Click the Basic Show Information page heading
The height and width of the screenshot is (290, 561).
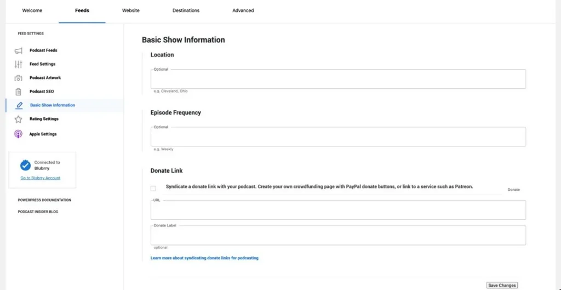point(184,39)
